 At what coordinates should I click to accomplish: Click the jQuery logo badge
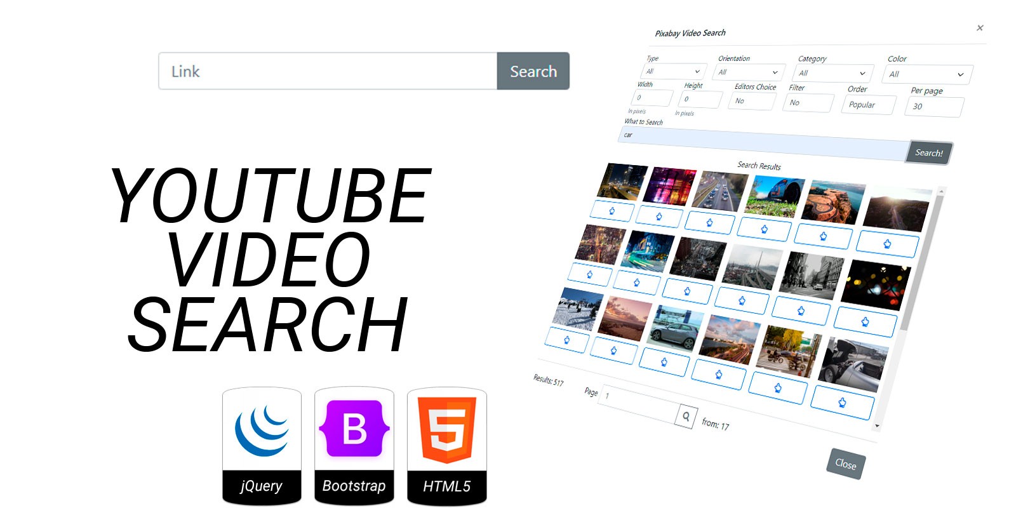[262, 446]
